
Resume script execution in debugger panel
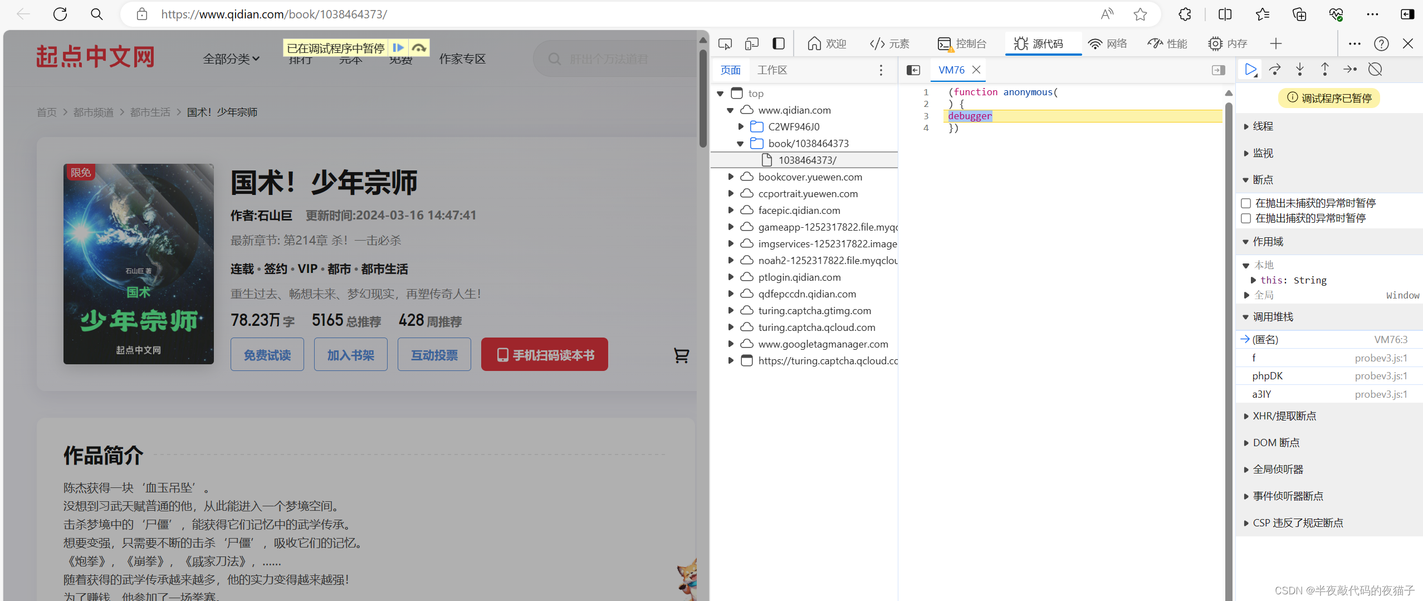1250,70
